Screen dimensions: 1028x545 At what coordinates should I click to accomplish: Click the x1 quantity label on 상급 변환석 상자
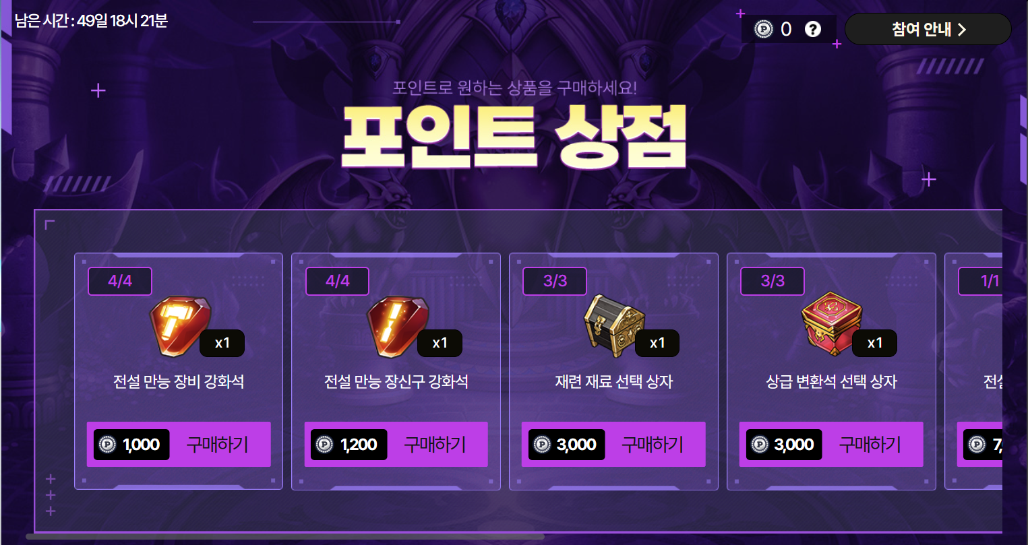click(874, 343)
